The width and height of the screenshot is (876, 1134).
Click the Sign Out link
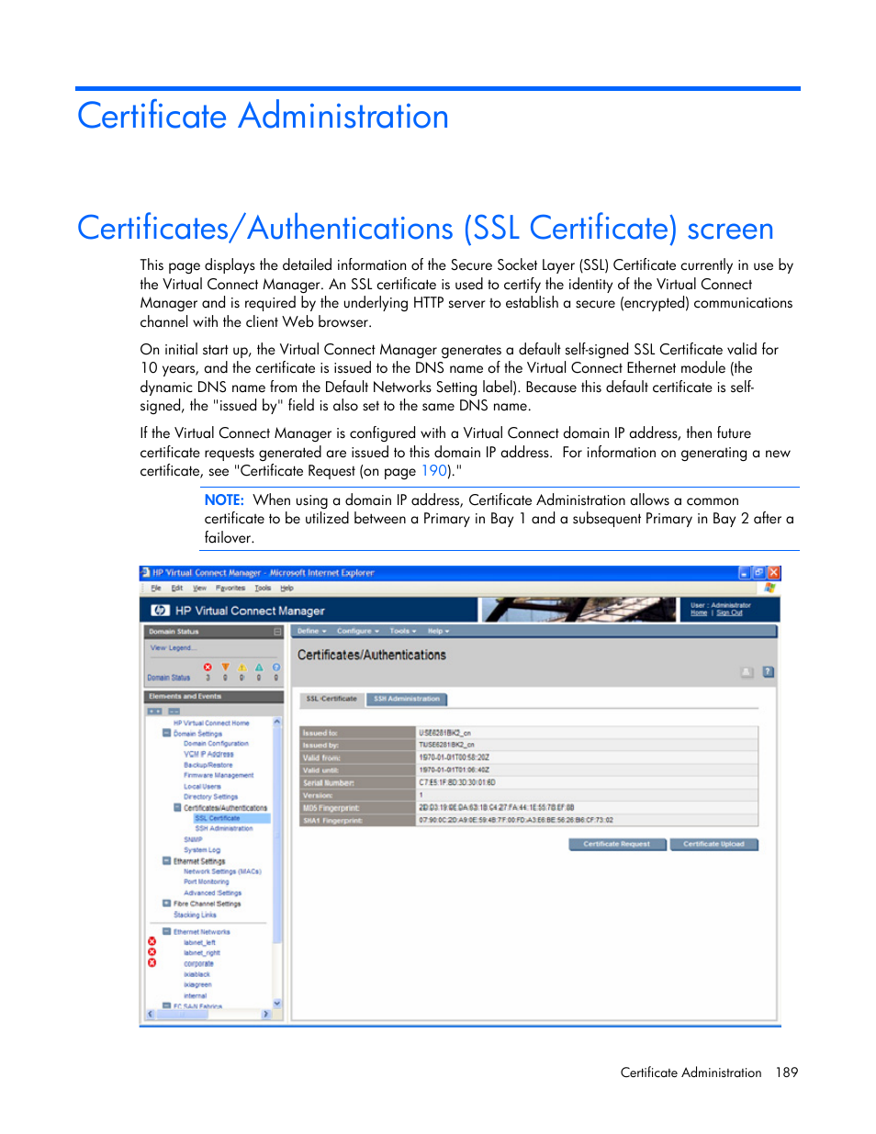pos(730,613)
